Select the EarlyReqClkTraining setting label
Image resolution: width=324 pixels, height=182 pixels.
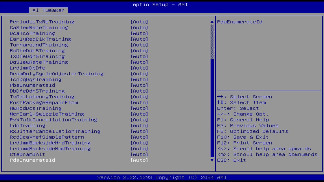point(40,39)
